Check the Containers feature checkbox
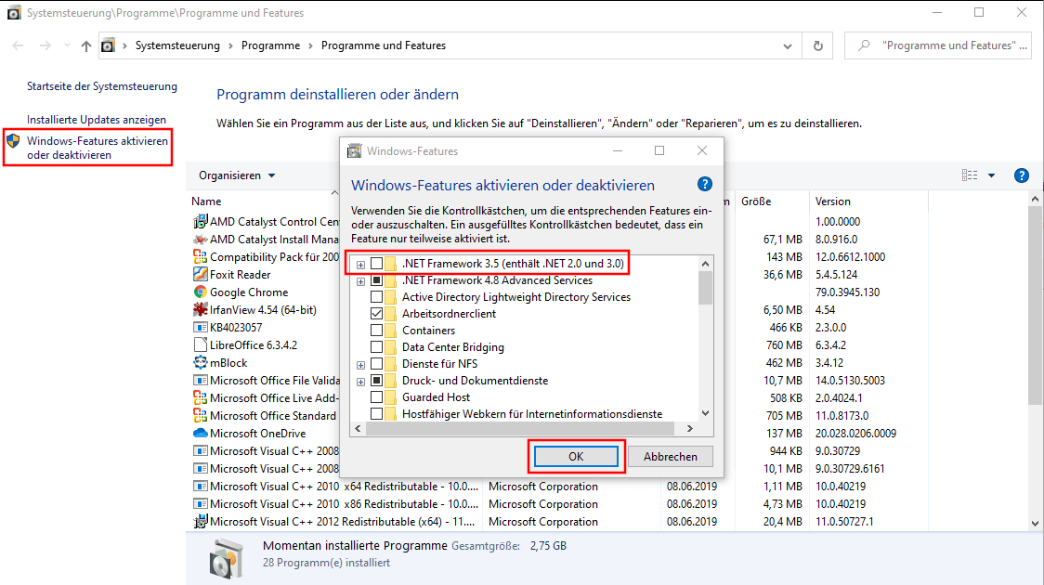The width and height of the screenshot is (1044, 585). pyautogui.click(x=377, y=330)
